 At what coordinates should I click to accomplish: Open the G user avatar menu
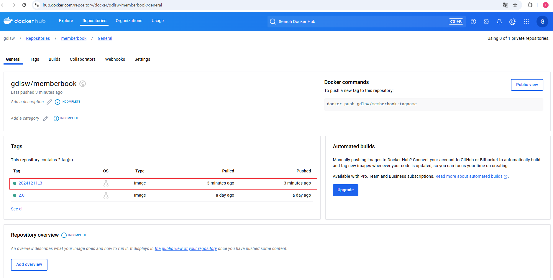(542, 22)
